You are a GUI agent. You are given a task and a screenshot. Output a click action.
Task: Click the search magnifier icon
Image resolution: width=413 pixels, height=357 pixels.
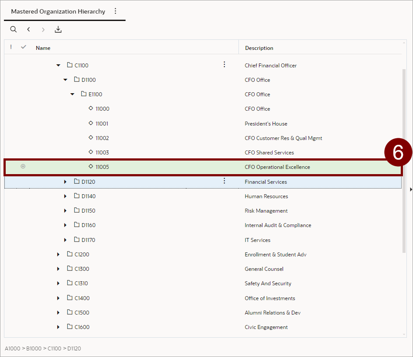coord(14,29)
